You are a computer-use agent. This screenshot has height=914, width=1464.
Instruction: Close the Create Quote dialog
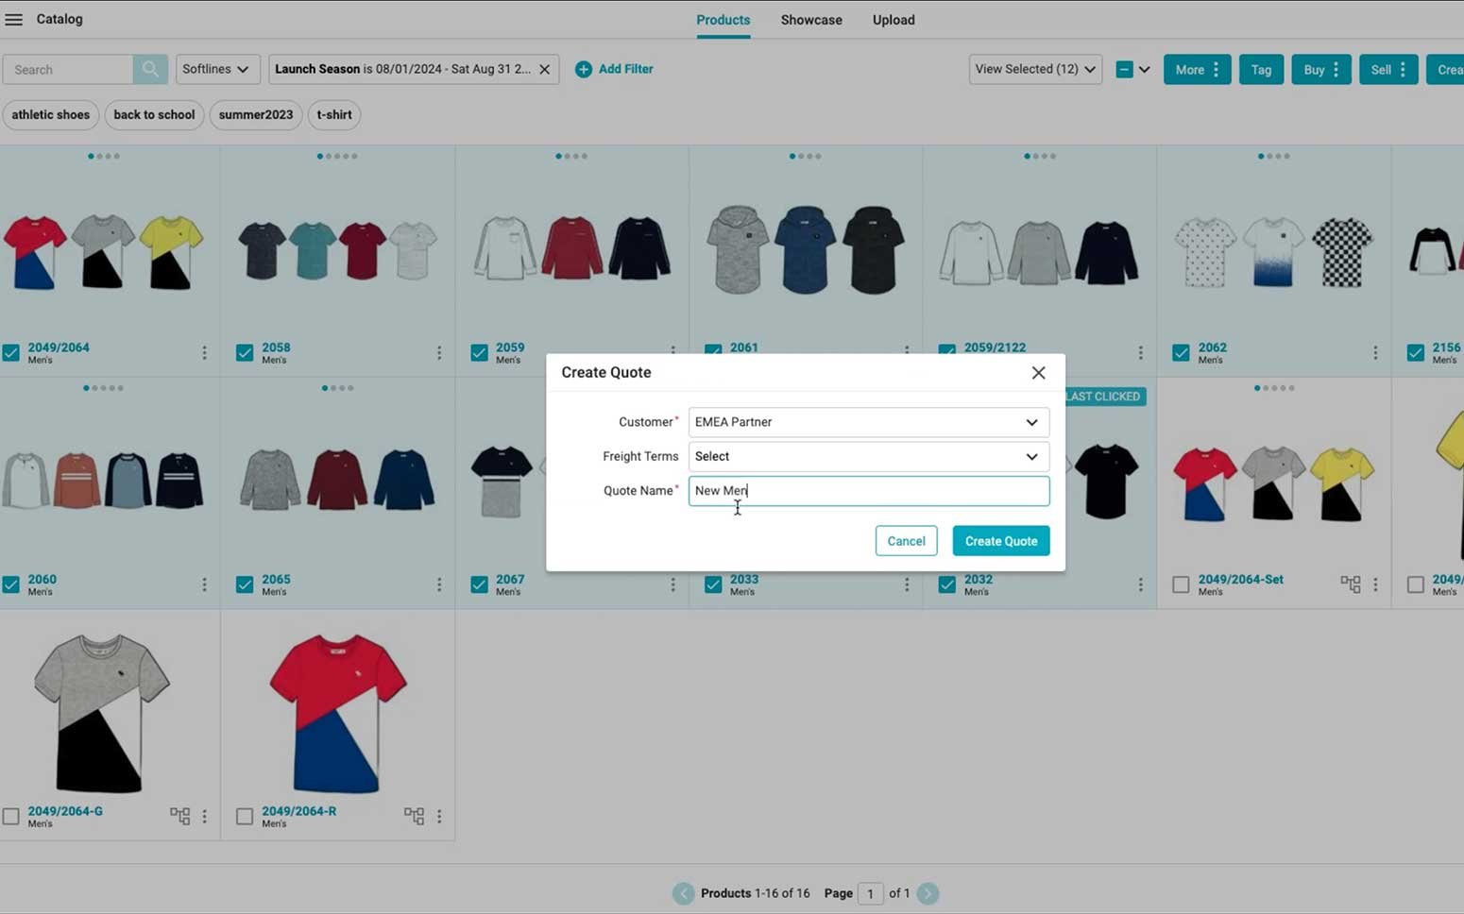pyautogui.click(x=1038, y=373)
